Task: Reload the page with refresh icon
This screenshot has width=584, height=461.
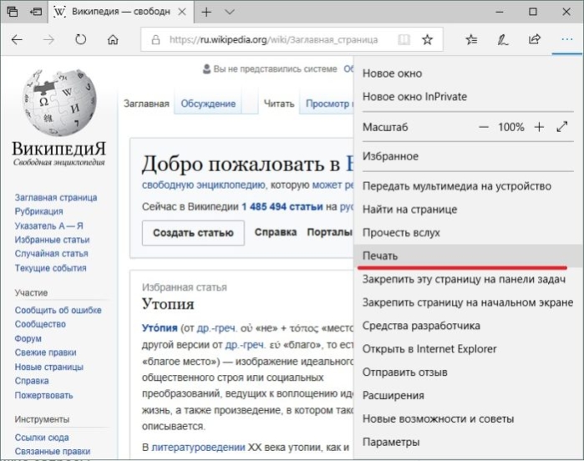Action: (80, 39)
